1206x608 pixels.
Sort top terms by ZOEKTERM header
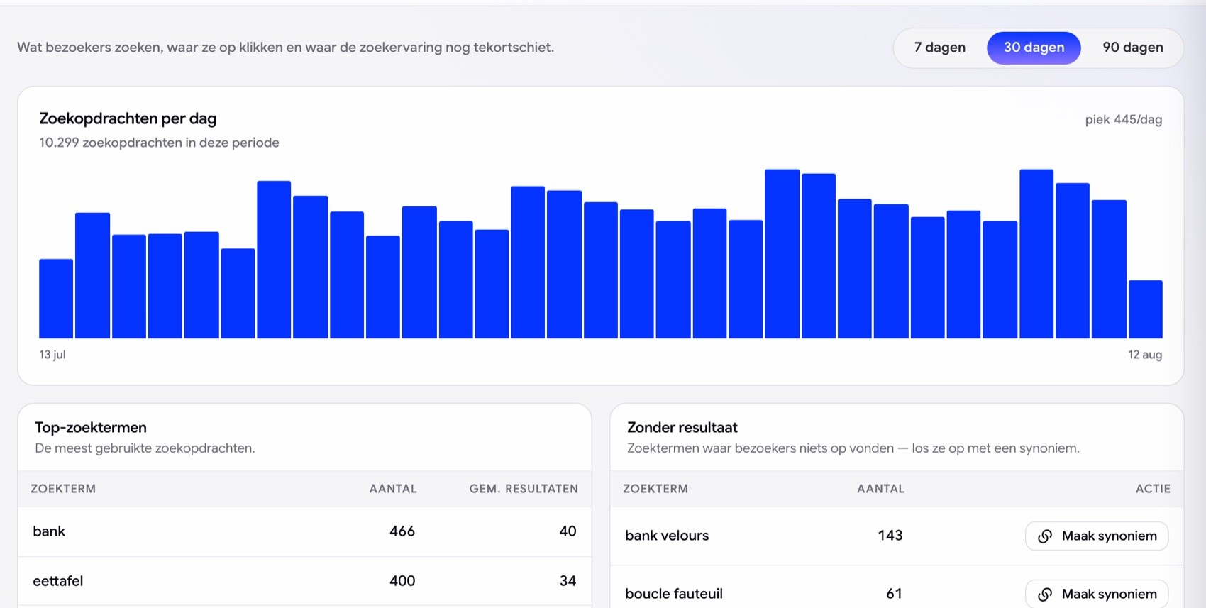[63, 489]
